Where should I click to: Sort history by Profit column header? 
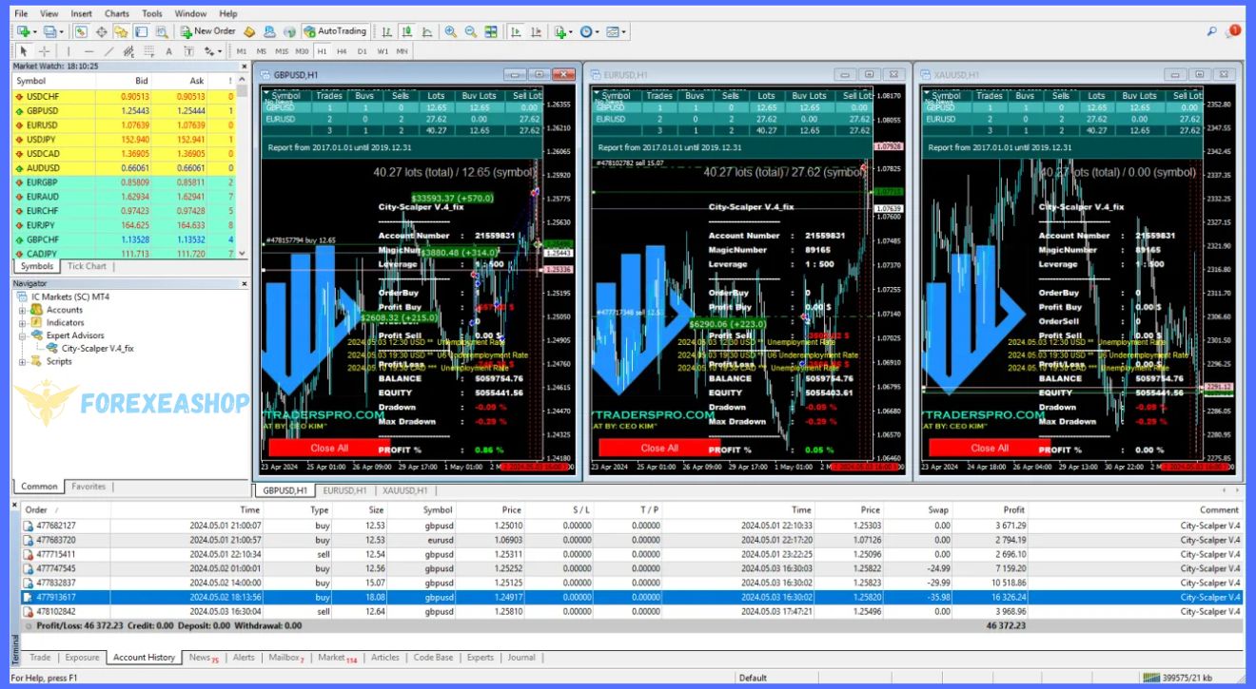[1014, 510]
